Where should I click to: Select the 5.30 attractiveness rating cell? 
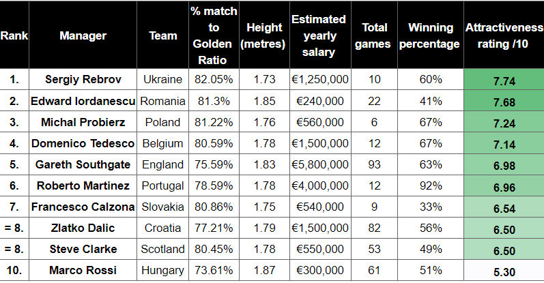504,271
